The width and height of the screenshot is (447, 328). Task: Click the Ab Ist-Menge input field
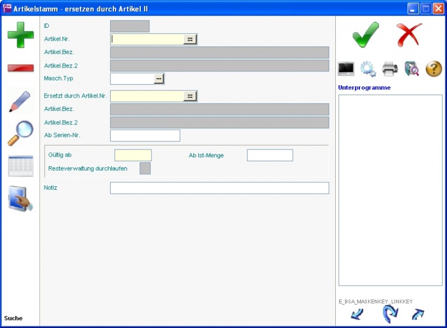click(270, 155)
